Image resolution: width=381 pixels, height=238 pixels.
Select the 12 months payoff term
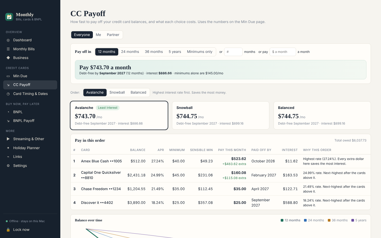pyautogui.click(x=107, y=52)
